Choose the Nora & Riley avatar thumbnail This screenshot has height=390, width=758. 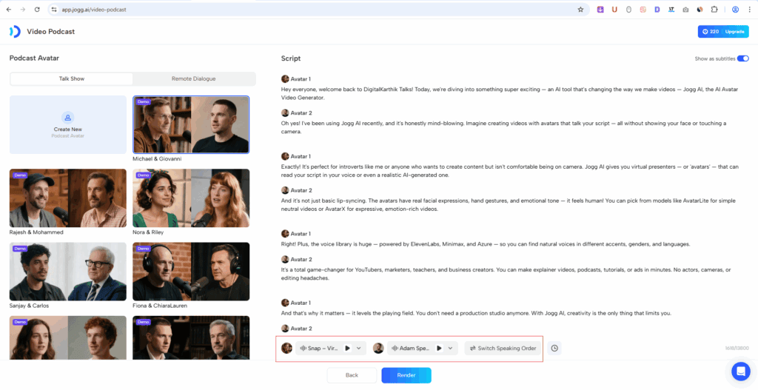click(x=191, y=198)
